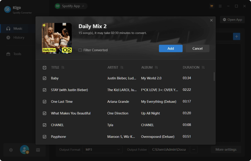
Task: Uncheck the STAY (with Justin Bieber) checkbox
Action: [45, 90]
